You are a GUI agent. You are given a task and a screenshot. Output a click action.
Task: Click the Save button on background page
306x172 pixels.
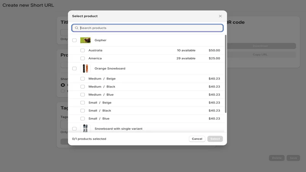tap(293, 158)
